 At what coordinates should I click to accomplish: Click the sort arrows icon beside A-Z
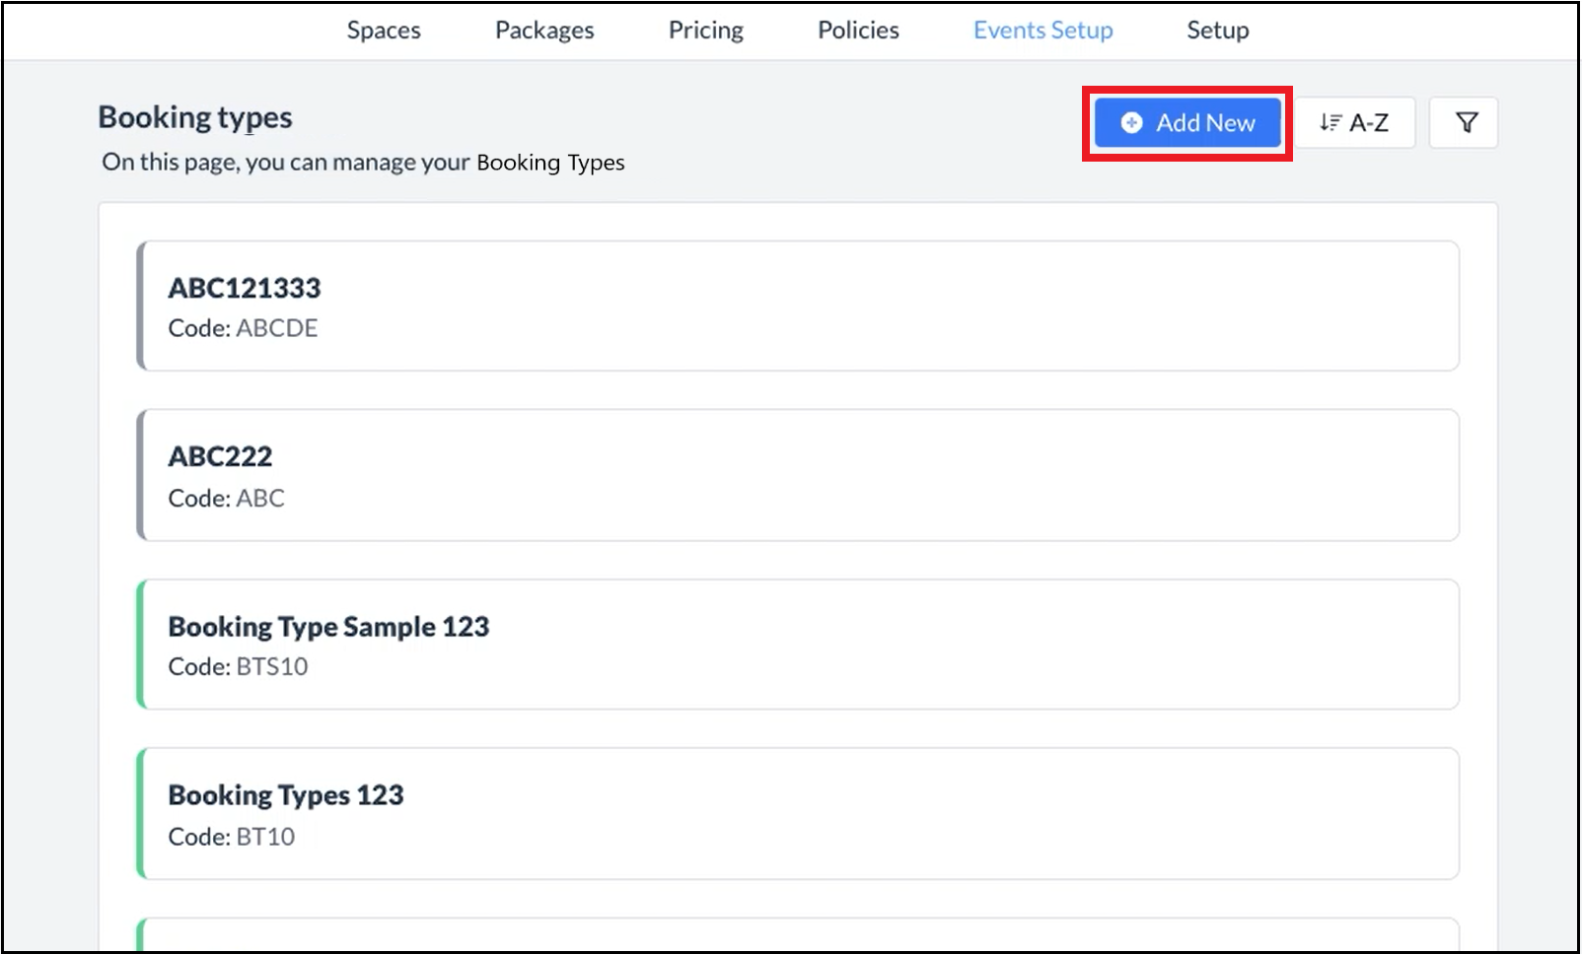click(1330, 122)
